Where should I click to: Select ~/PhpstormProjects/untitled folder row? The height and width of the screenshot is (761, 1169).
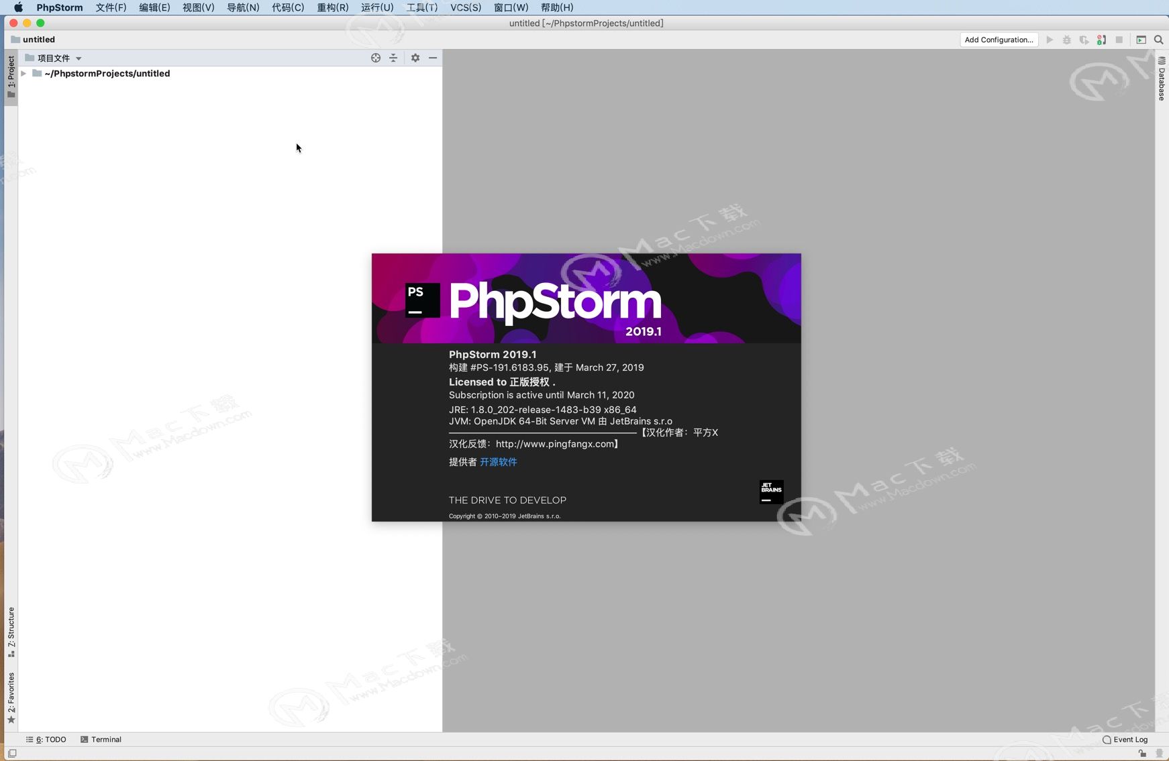(230, 73)
